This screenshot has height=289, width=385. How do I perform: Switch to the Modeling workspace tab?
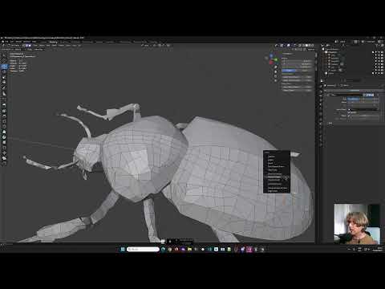point(53,42)
